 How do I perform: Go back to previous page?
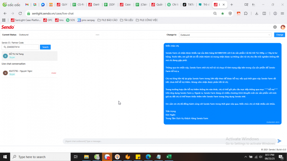[5, 13]
